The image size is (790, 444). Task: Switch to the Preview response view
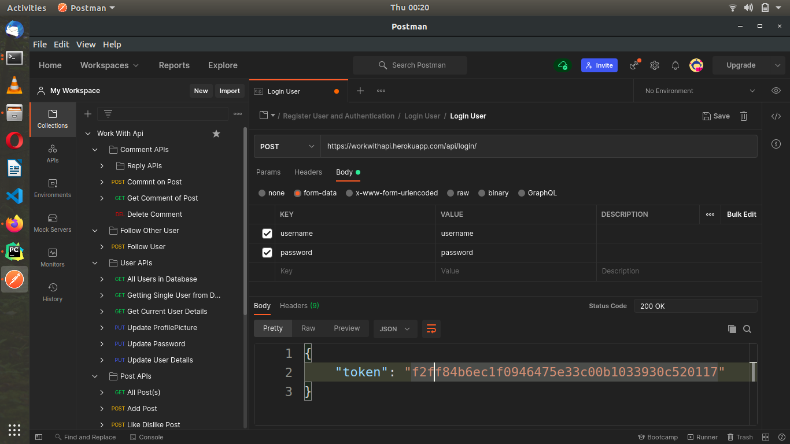(x=347, y=328)
